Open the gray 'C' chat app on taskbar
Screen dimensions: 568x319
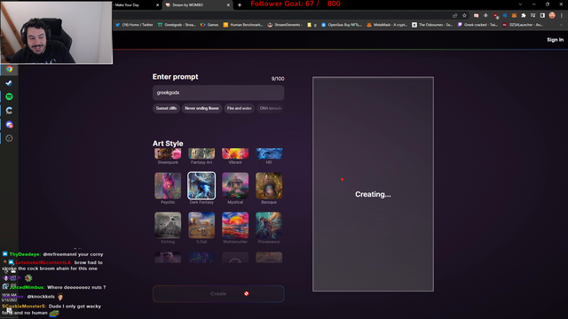pos(9,110)
